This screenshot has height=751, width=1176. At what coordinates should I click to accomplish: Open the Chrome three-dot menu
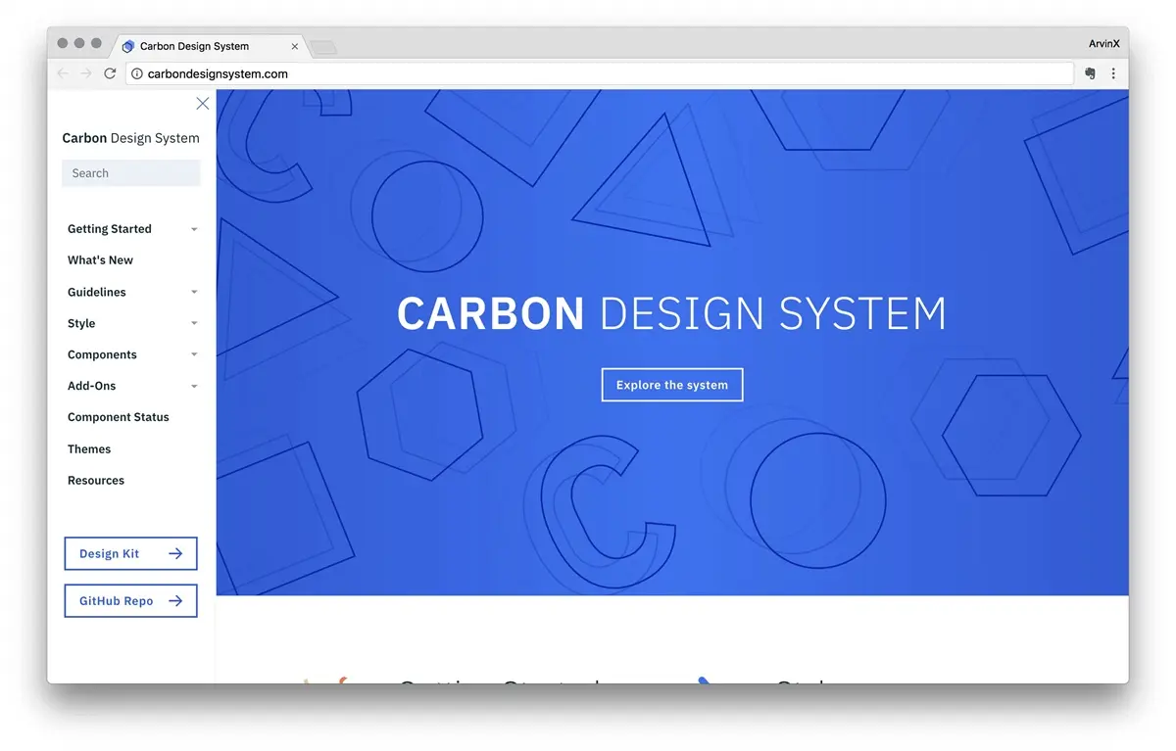click(1113, 73)
